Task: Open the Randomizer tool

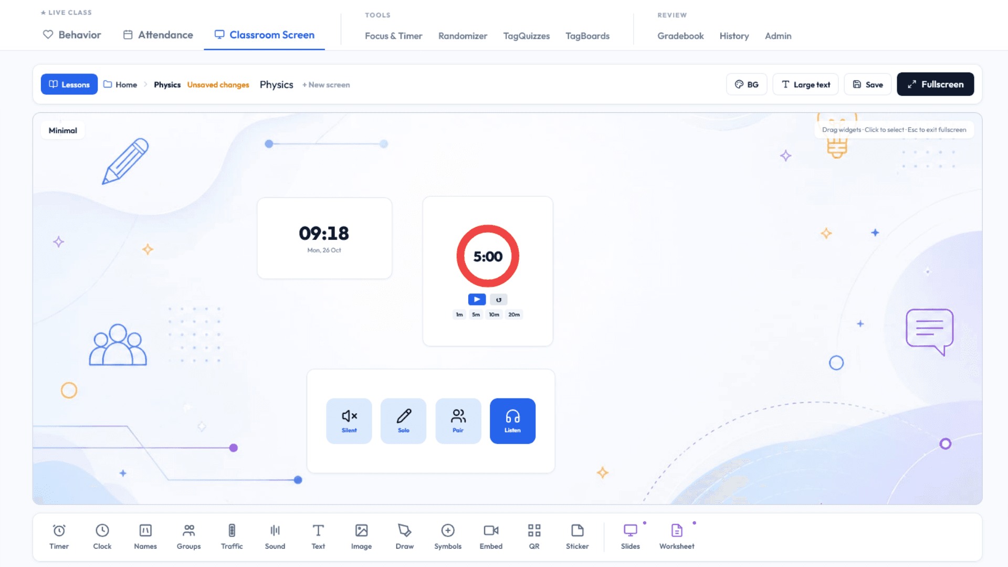Action: 463,36
